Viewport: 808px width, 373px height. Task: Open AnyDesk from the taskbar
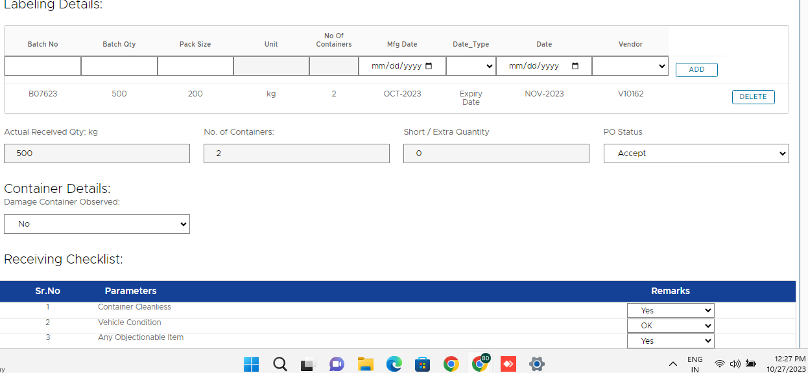tap(508, 364)
